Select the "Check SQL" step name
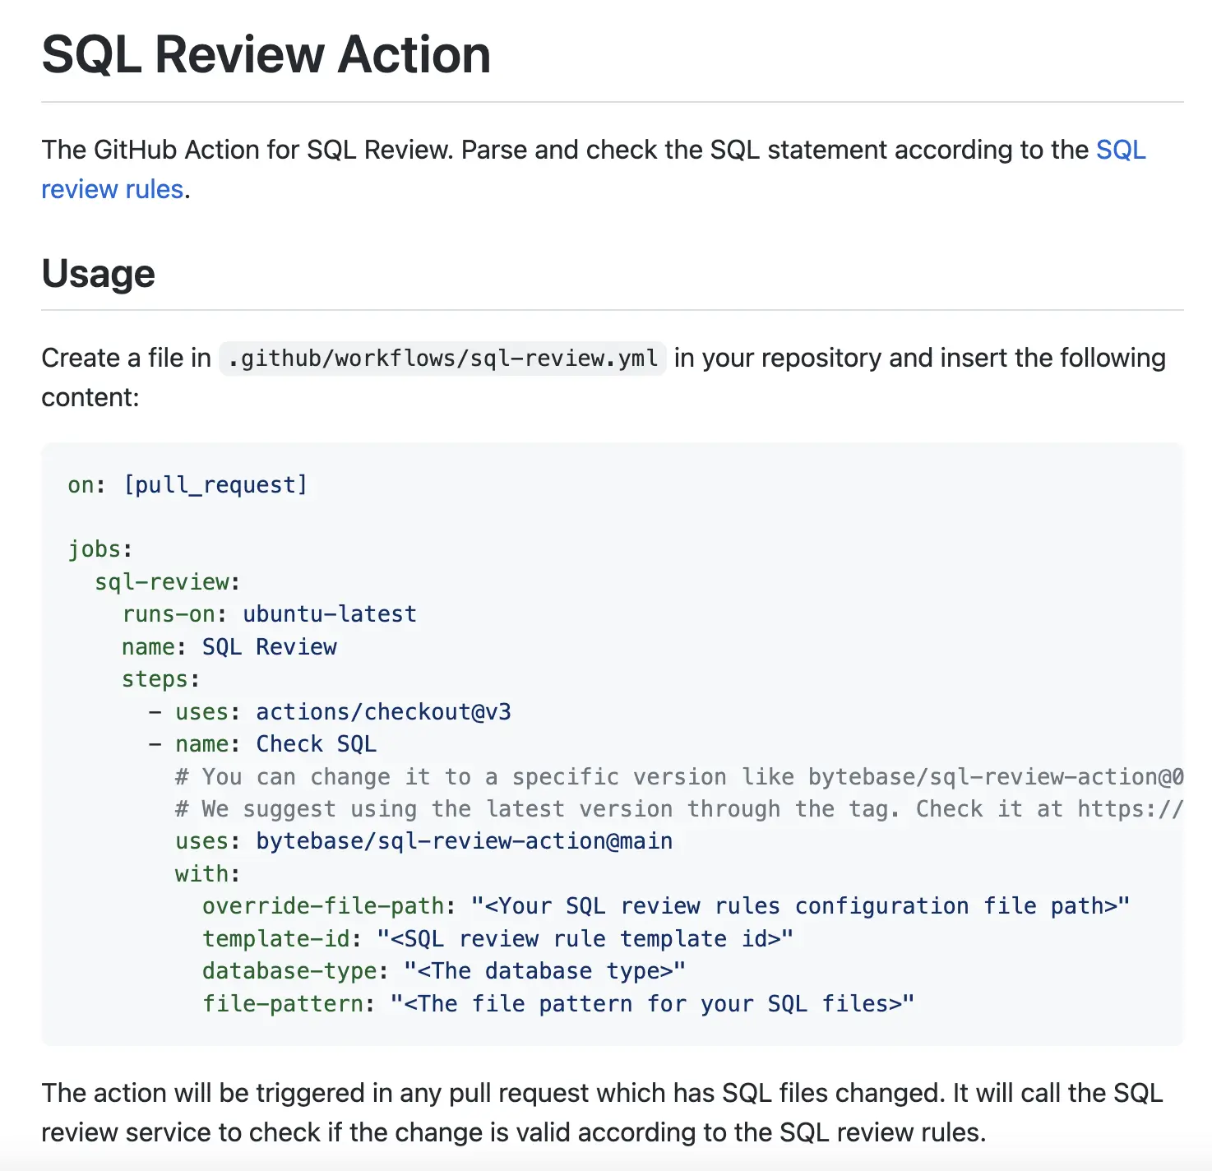 [x=316, y=743]
